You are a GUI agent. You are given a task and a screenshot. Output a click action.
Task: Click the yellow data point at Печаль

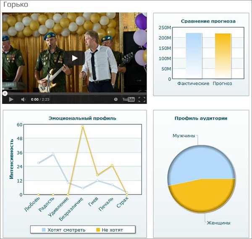click(x=112, y=165)
